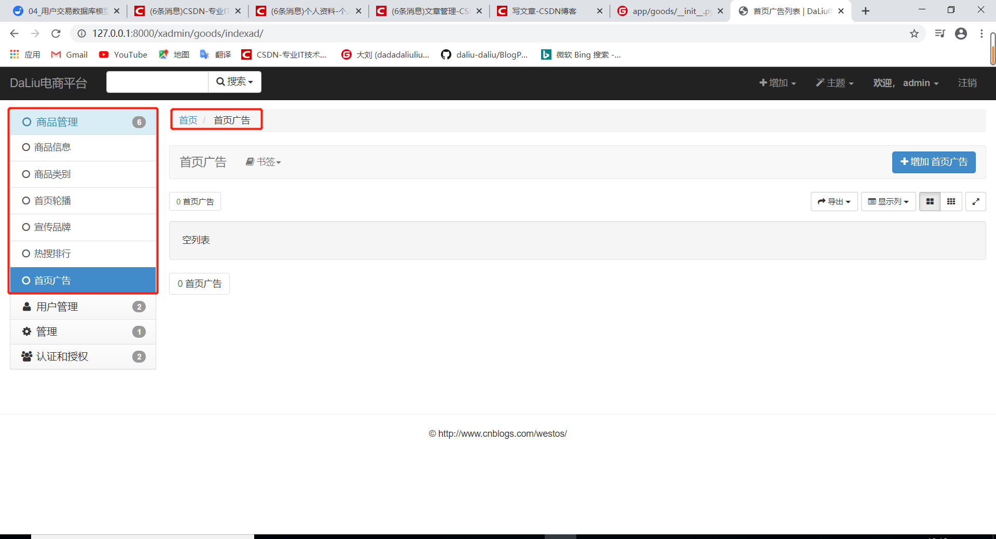Open the 增加 add dropdown in navbar

(777, 83)
